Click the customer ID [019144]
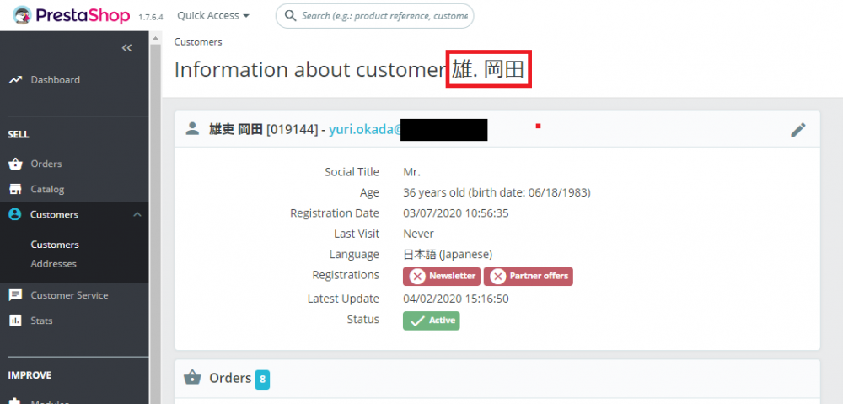The height and width of the screenshot is (404, 843). pyautogui.click(x=293, y=130)
